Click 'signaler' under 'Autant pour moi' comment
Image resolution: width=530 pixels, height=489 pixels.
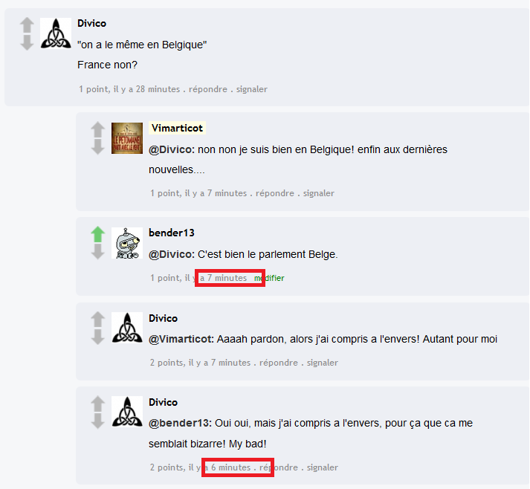pyautogui.click(x=323, y=363)
